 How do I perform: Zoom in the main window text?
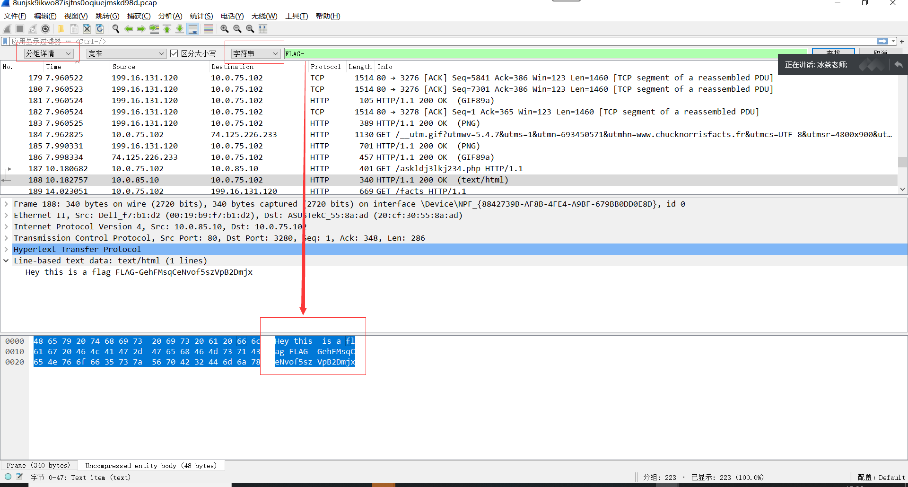[x=225, y=29]
